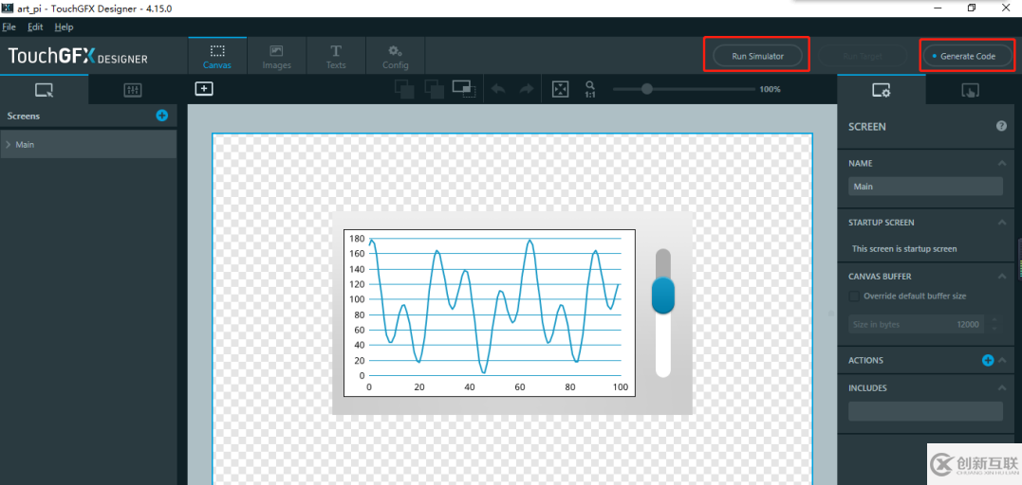Screen dimensions: 1022x485
Task: Collapse the NAME section
Action: 1001,163
